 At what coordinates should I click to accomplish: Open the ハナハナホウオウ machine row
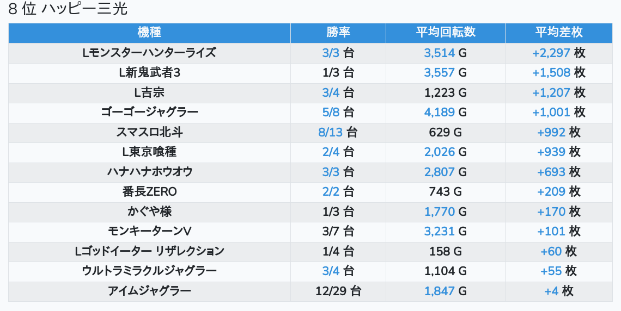[149, 172]
